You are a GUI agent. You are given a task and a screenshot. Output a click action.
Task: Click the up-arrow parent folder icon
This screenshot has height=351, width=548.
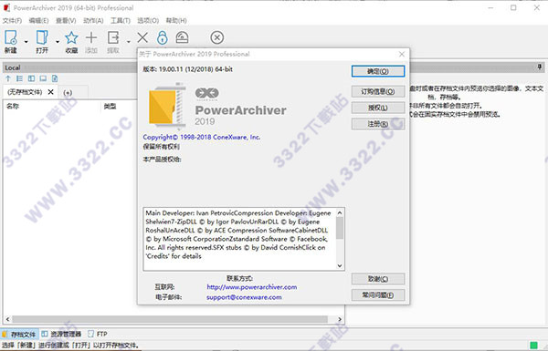(8, 78)
